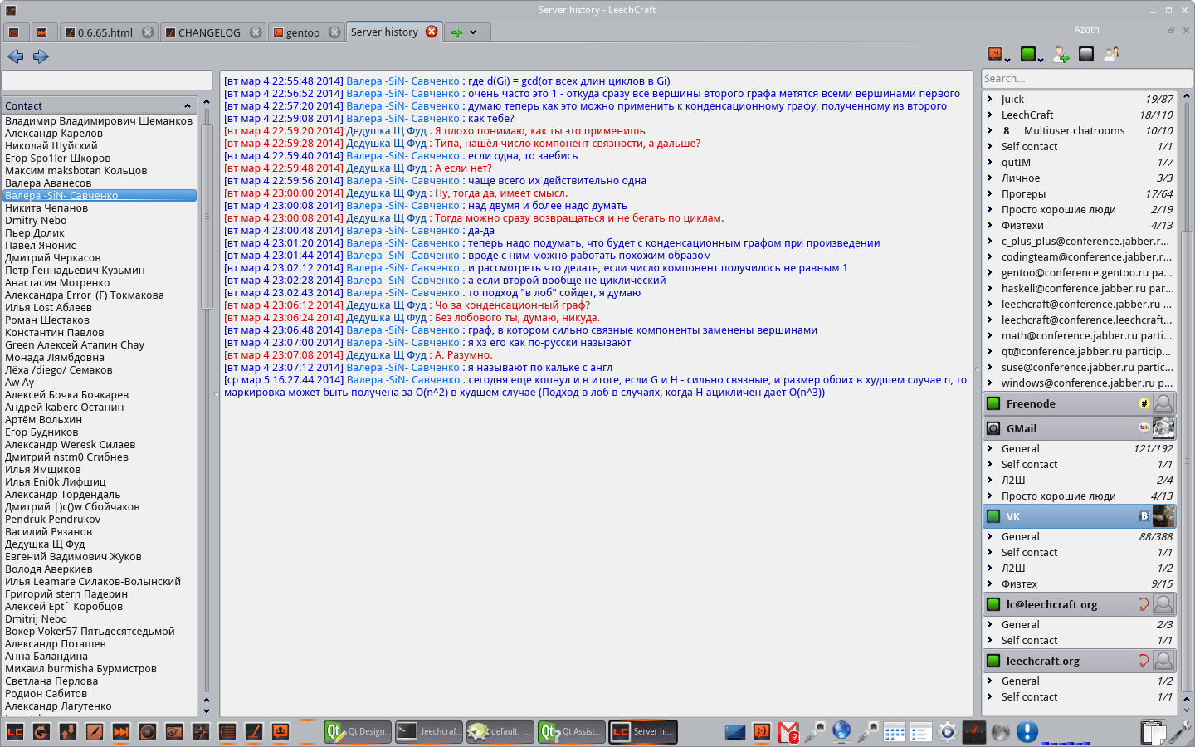This screenshot has height=747, width=1195.
Task: Select contact Валера -SiN- Савченко
Action: 100,195
